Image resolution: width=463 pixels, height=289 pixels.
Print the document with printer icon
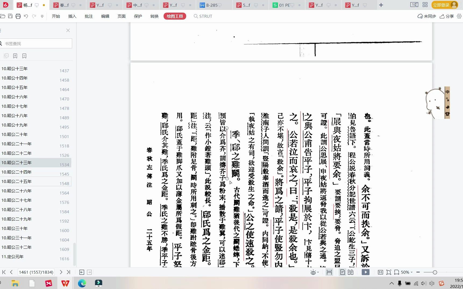pyautogui.click(x=18, y=16)
